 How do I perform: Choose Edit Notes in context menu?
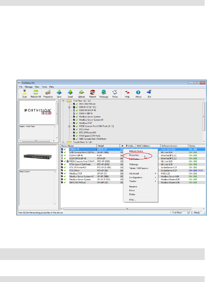click(x=141, y=159)
